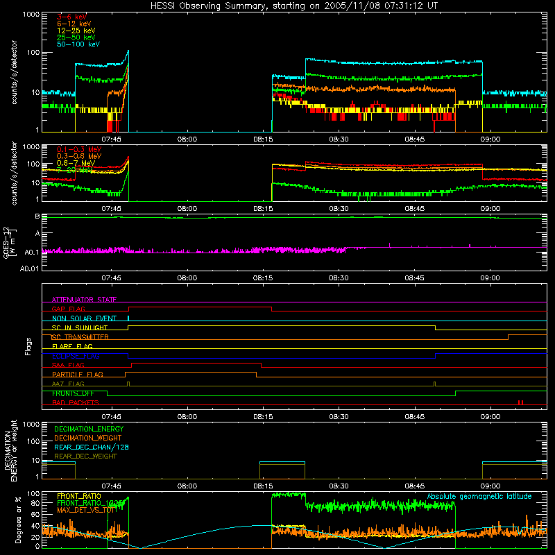Image resolution: width=555 pixels, height=555 pixels.
Task: Select the FLARE_FLAG label
Action: tap(72, 346)
